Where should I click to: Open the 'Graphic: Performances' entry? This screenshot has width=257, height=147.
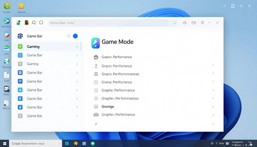(120, 99)
